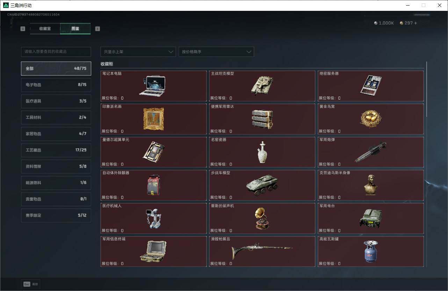Select the 全部 category showing 48/75
This screenshot has width=448, height=291.
pos(56,69)
